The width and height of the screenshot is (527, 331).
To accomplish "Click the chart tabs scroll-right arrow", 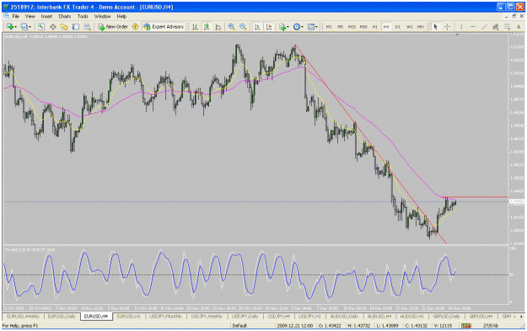I will click(521, 317).
